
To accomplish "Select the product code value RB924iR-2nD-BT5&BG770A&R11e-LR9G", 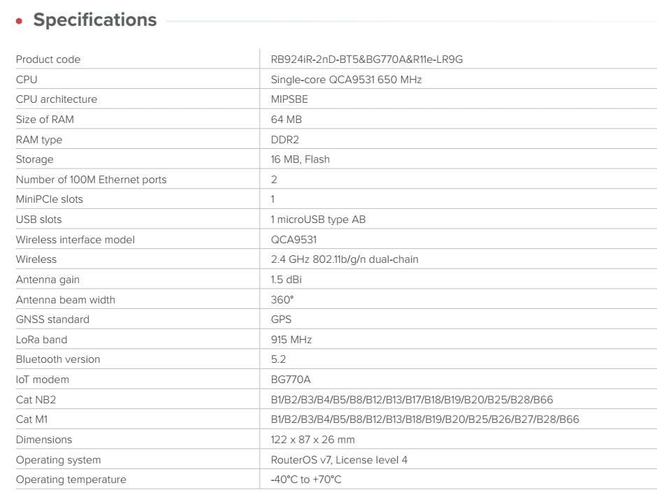I will point(366,59).
